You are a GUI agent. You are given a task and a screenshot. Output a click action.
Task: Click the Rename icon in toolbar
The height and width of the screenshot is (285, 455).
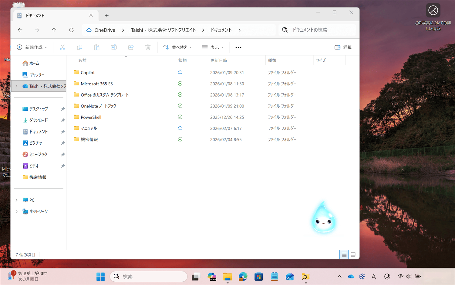click(x=114, y=47)
